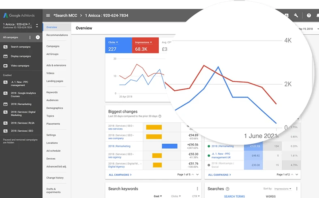
Task: Open Change history page
Action: 55,178
